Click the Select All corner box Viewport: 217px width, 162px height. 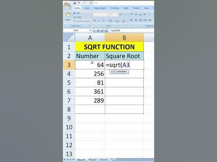coord(69,37)
